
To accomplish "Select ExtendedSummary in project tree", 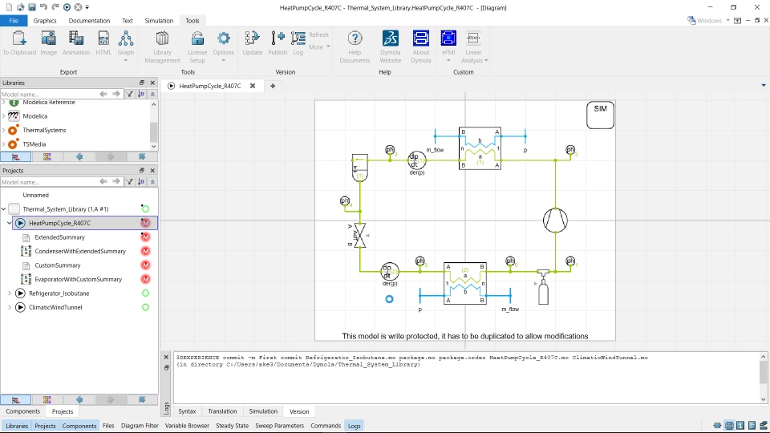I will tap(59, 237).
